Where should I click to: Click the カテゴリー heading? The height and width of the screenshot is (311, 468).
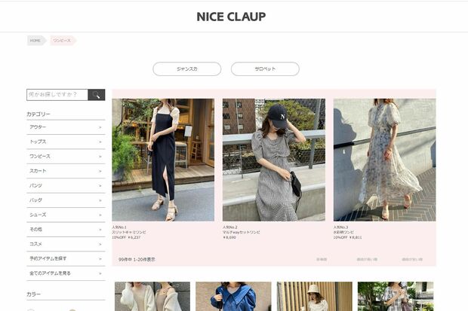pos(38,114)
